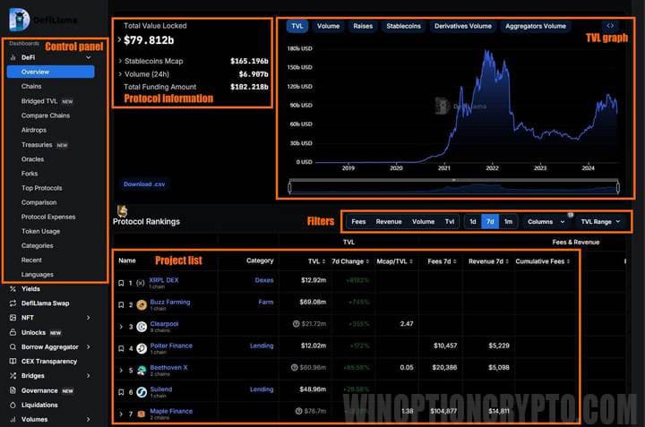
Task: Open the Columns dropdown
Action: [546, 221]
